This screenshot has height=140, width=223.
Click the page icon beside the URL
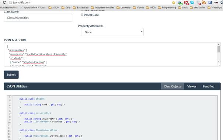[x=10, y=3]
